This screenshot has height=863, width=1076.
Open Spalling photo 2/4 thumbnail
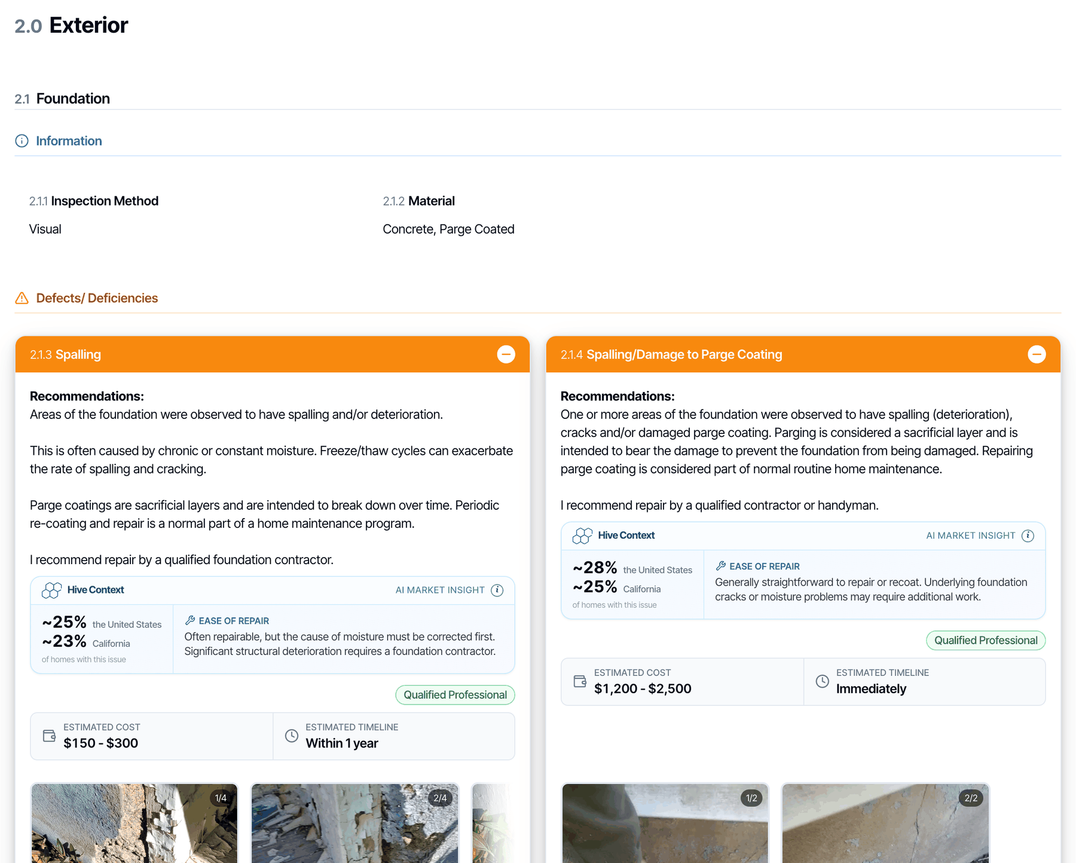point(354,823)
